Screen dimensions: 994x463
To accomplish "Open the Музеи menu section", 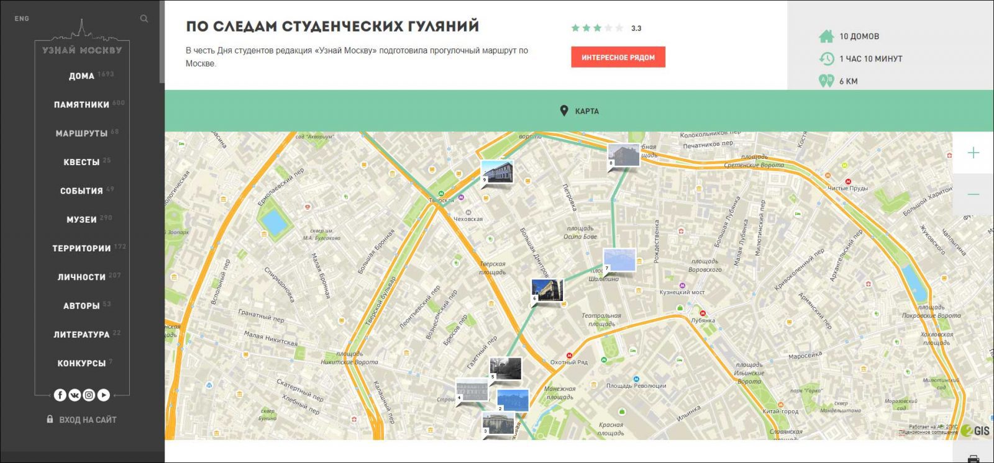I will [x=81, y=220].
